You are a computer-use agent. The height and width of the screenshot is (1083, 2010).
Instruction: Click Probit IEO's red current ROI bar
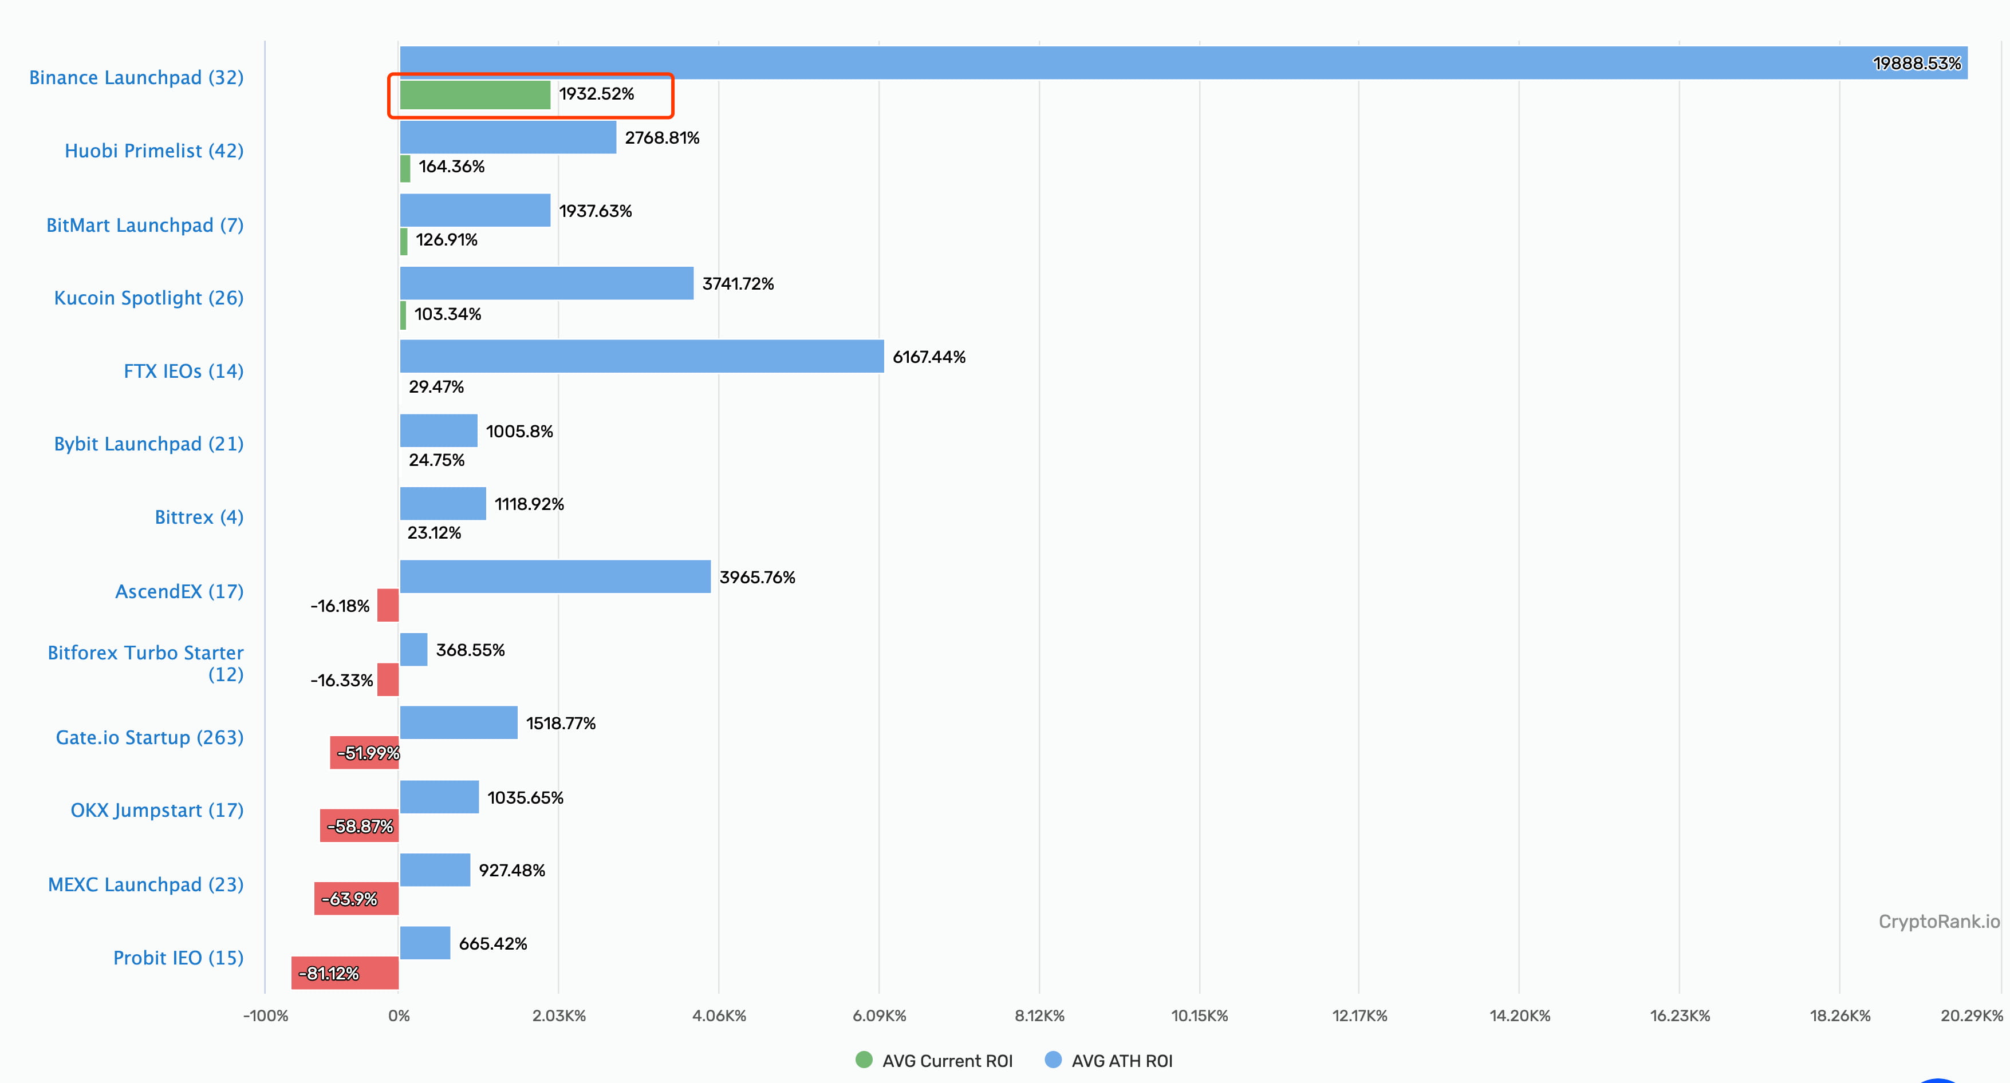(x=345, y=973)
